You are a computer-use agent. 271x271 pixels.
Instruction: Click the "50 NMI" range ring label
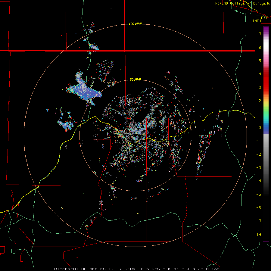(135, 79)
